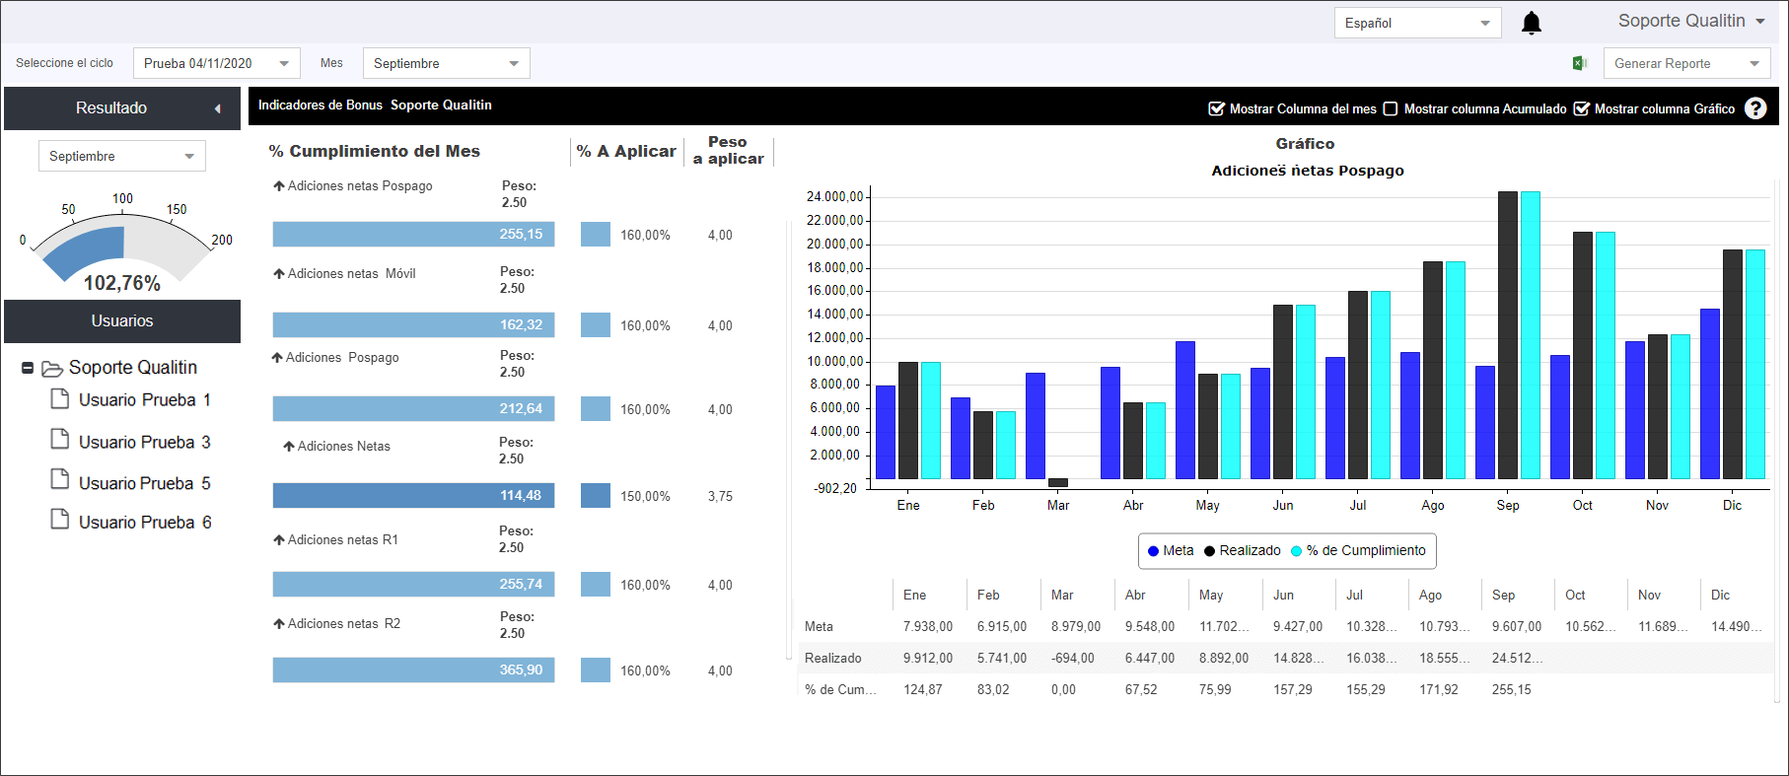Click the up arrow beside Adiciones netas Móvil

coord(279,274)
